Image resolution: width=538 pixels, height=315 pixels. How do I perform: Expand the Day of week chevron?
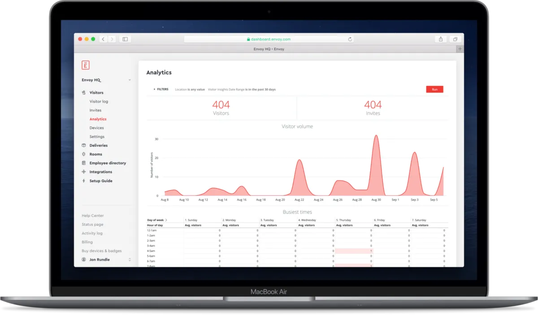(166, 220)
